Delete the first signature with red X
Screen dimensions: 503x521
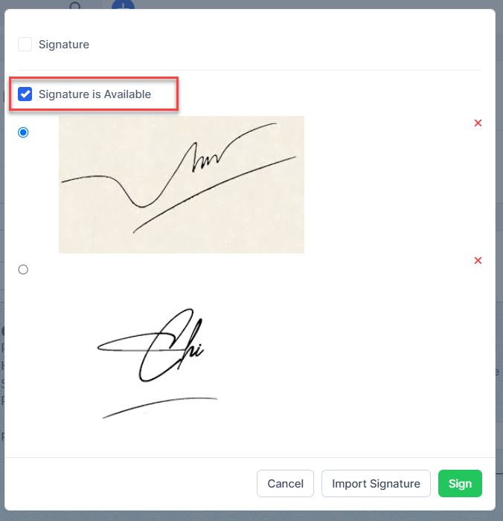(x=478, y=123)
